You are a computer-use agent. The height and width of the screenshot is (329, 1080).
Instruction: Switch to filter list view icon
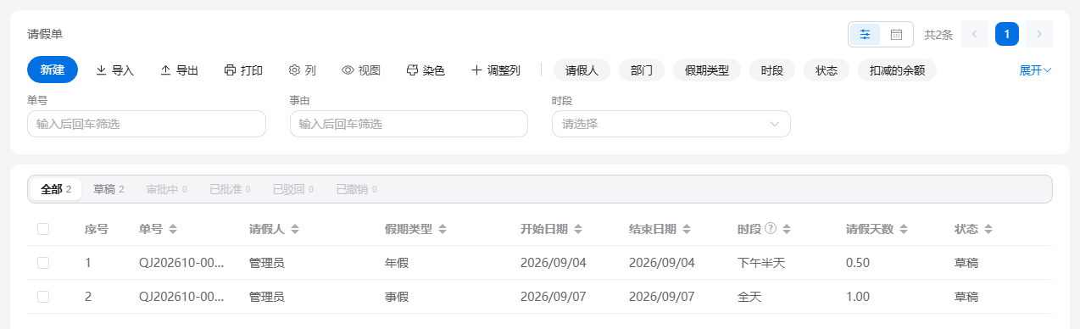click(865, 34)
